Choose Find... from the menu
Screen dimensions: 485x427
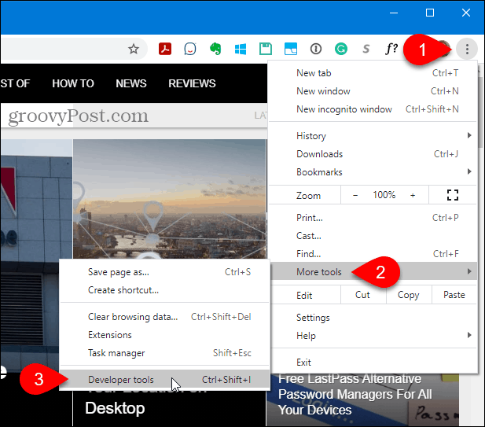[x=373, y=254]
